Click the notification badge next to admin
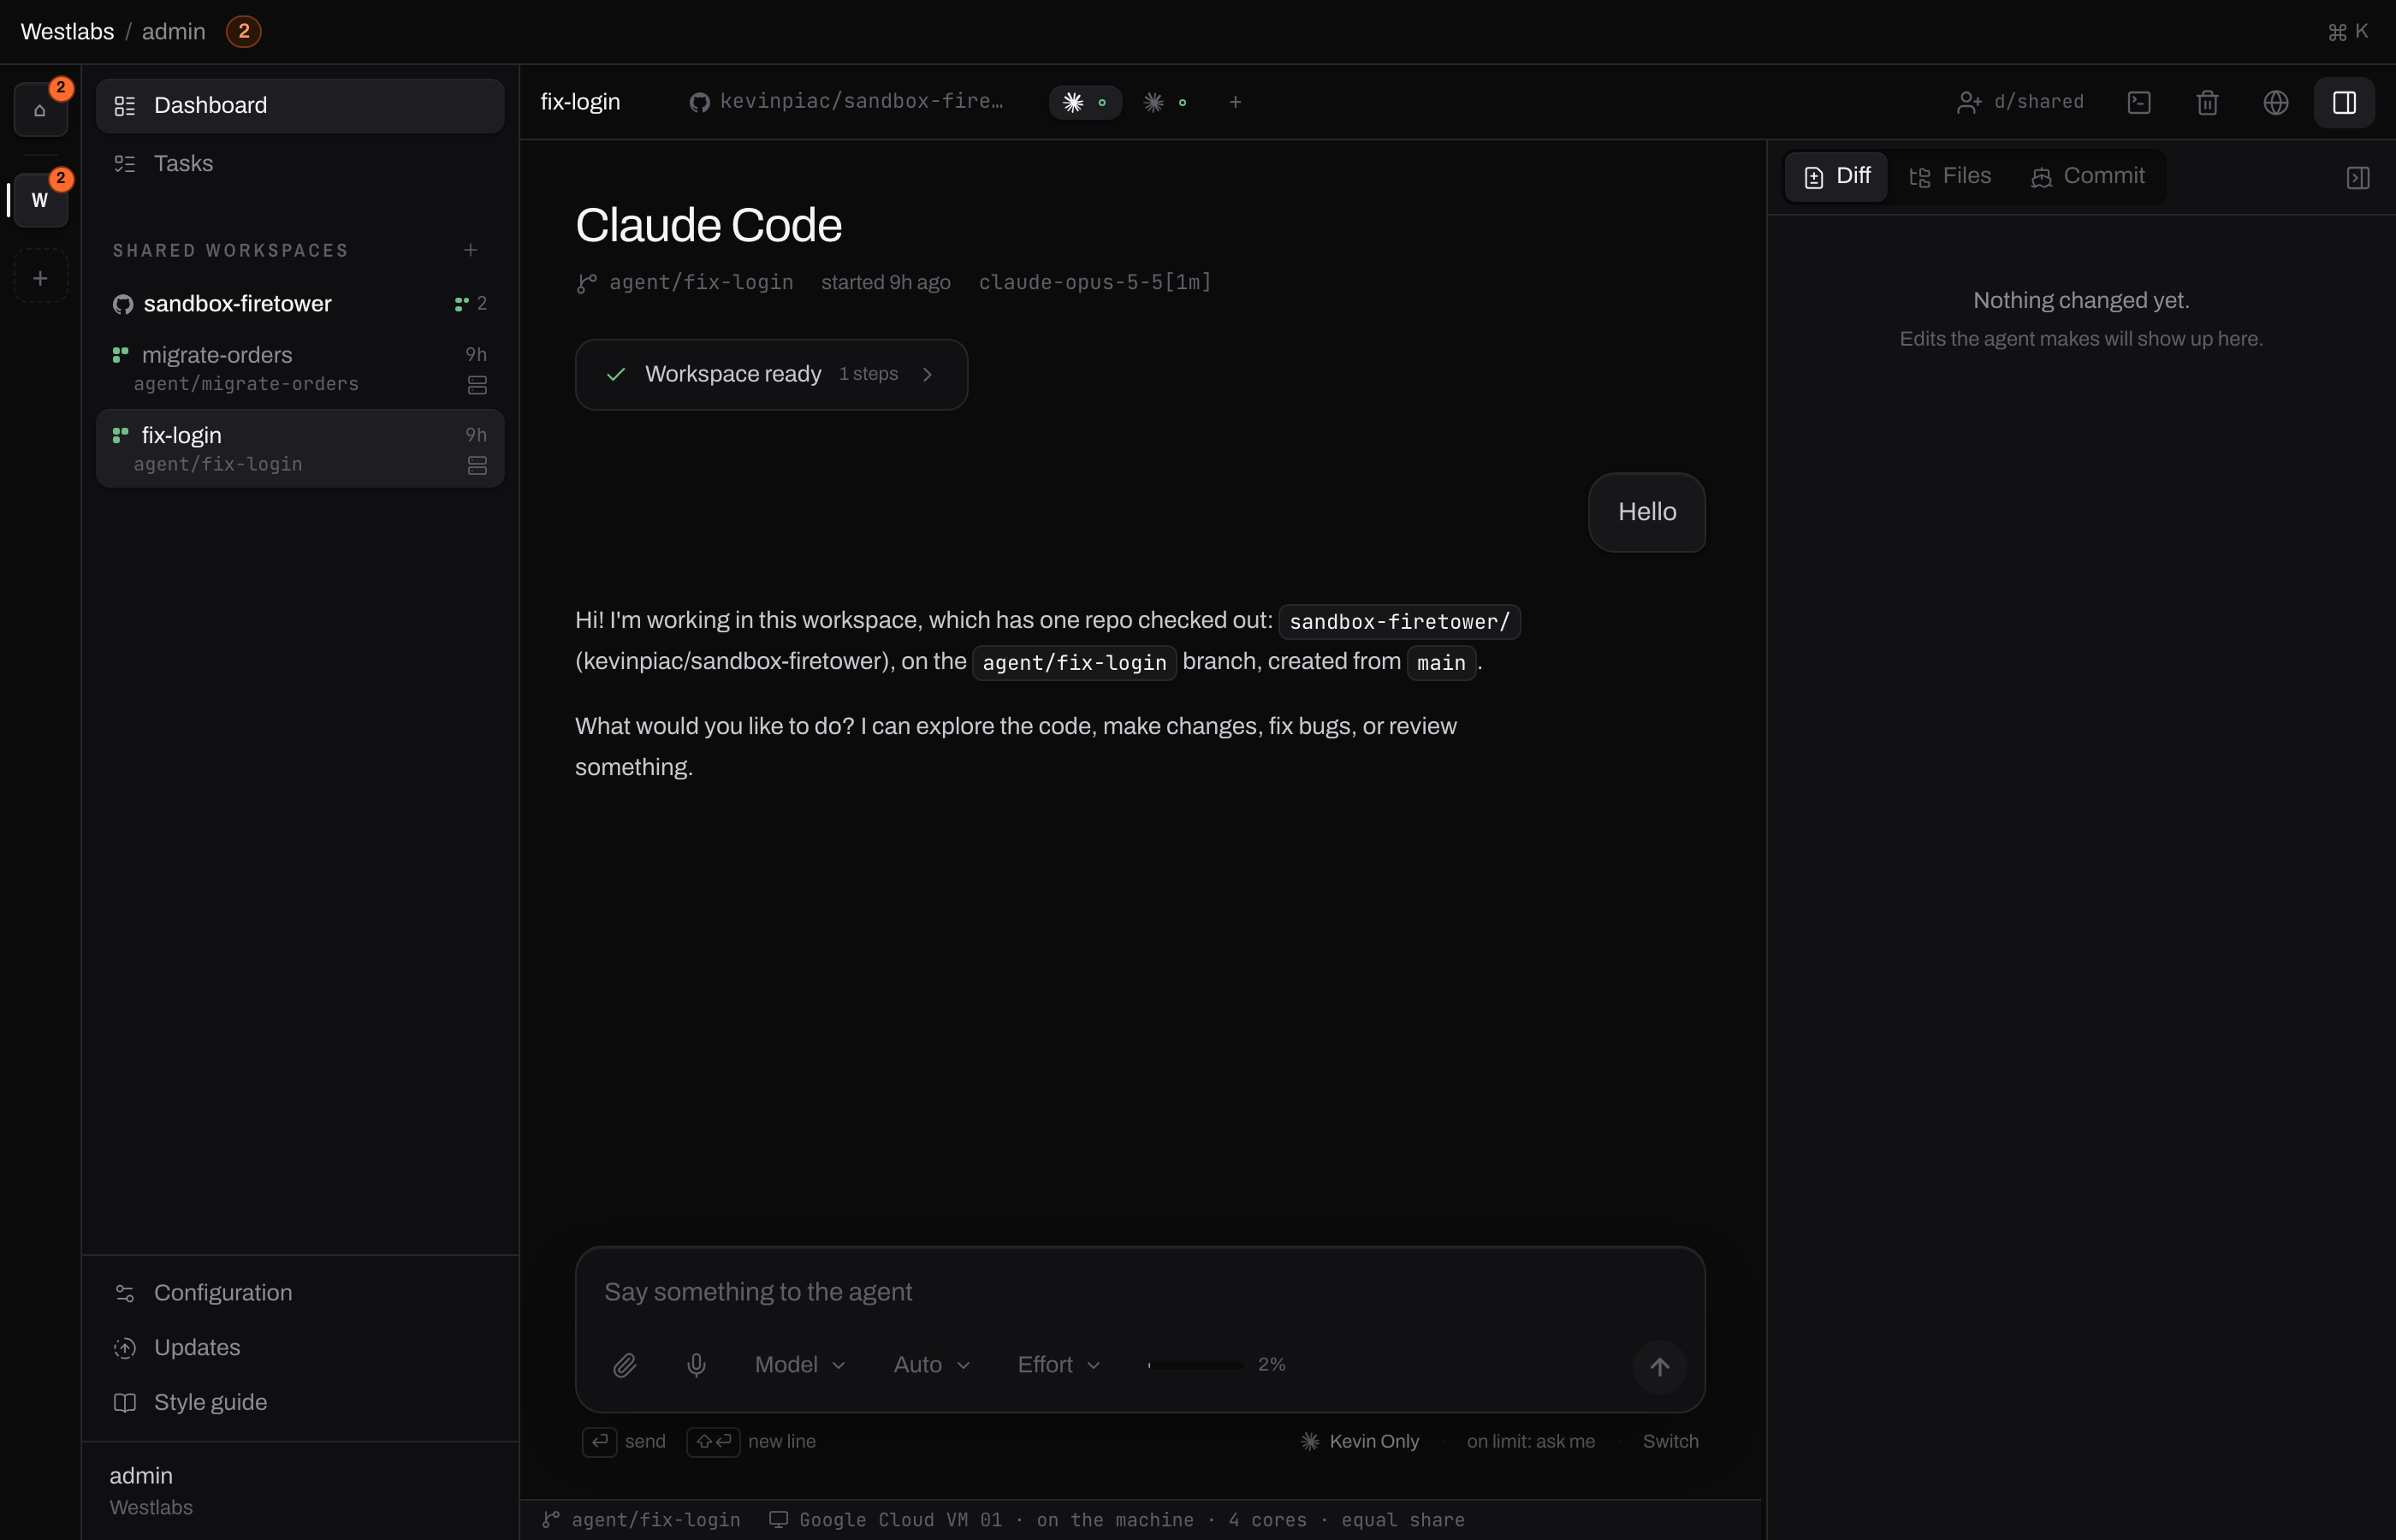Screen dimensions: 2396x1540 (243, 32)
